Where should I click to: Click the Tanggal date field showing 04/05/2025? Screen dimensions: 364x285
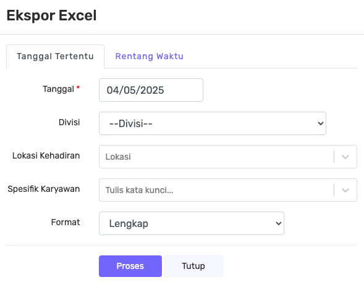click(x=151, y=90)
